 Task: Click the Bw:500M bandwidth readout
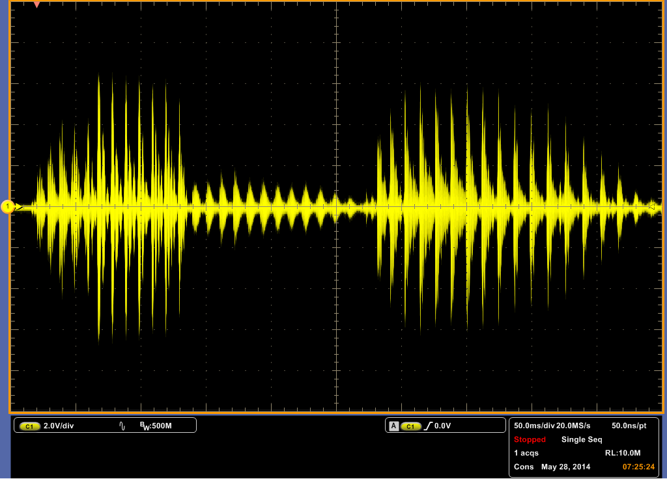pyautogui.click(x=156, y=426)
